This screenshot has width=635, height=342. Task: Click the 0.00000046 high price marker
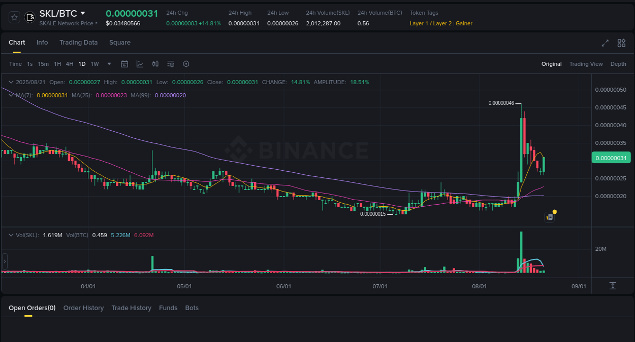pyautogui.click(x=501, y=103)
